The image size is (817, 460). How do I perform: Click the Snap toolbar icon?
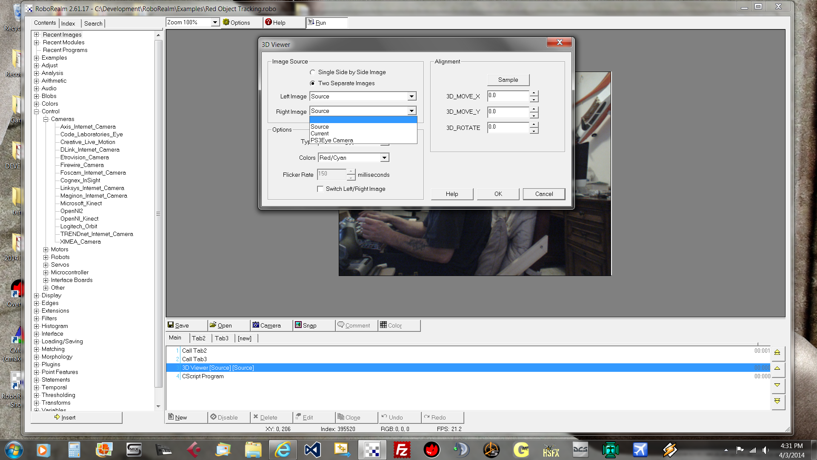pyautogui.click(x=298, y=325)
